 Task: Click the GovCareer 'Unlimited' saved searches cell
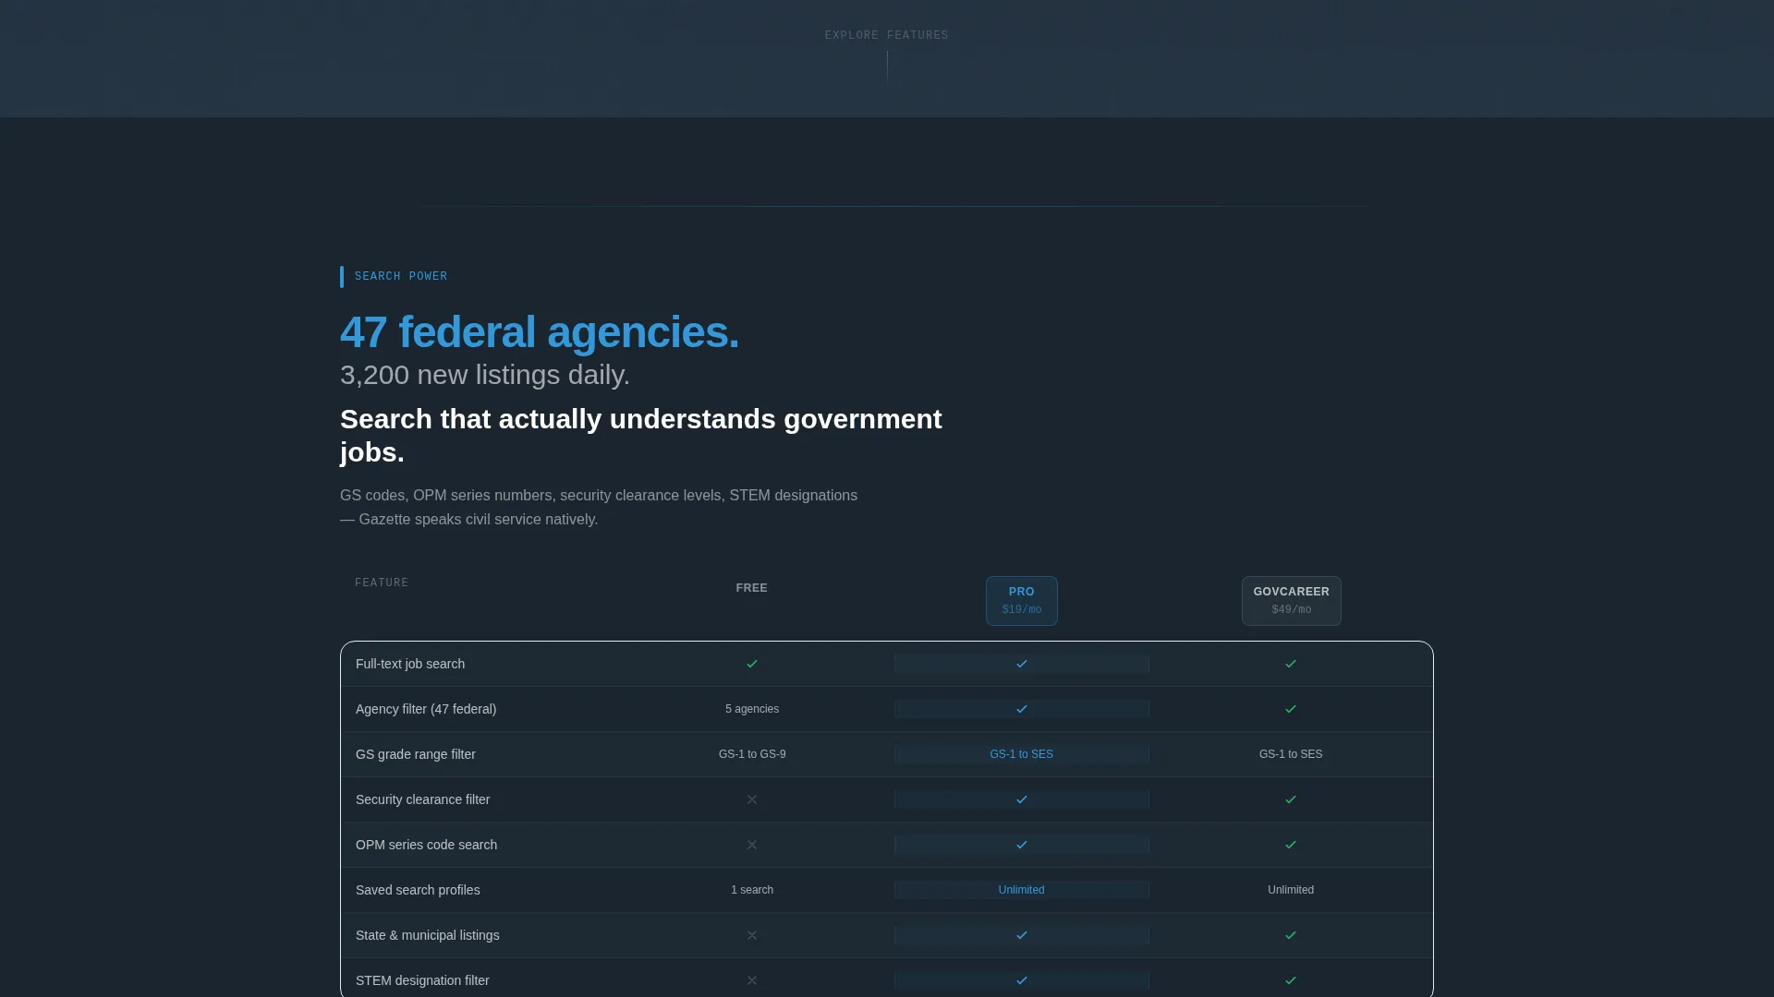[x=1291, y=890]
